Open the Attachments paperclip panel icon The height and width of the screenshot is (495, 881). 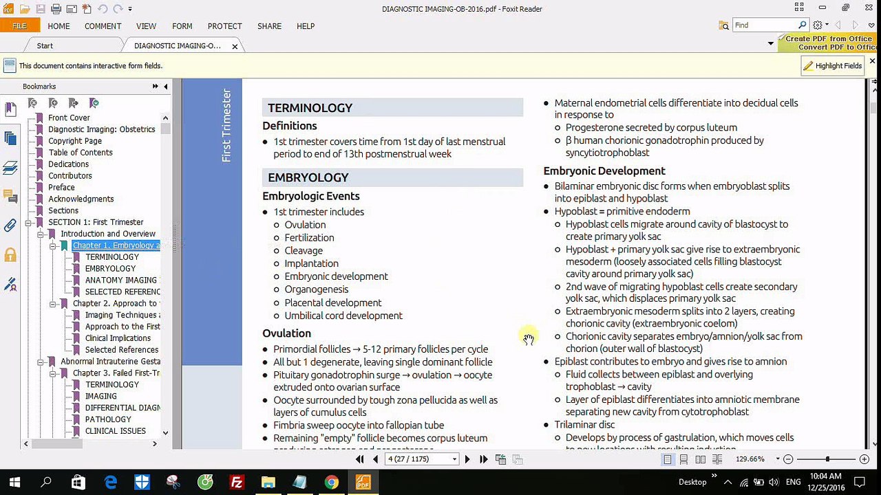10,225
